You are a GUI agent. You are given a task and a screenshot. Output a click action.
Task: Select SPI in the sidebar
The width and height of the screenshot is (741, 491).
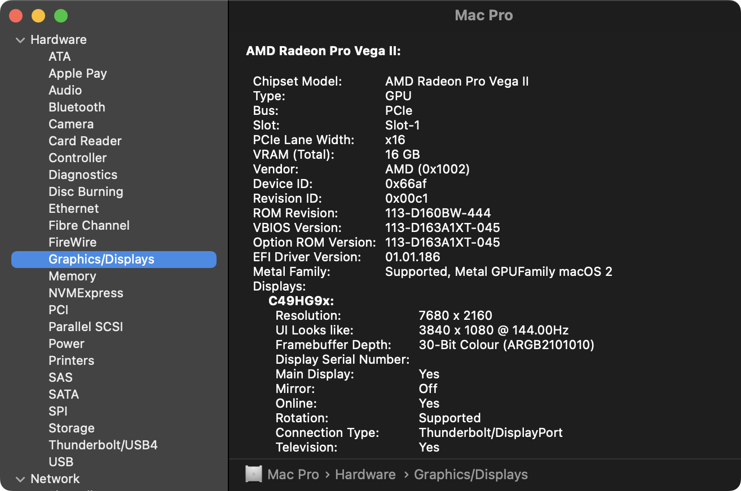pos(58,411)
